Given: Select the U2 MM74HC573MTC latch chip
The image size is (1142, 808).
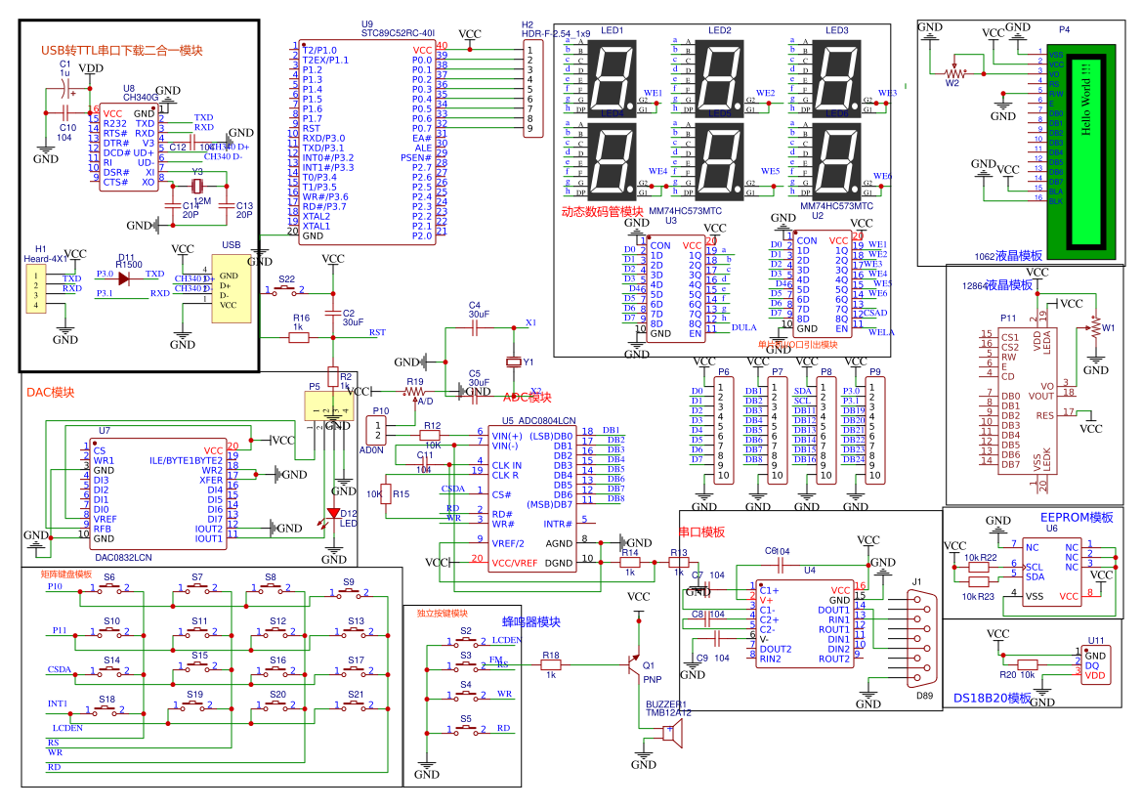Looking at the screenshot, I should 822,283.
